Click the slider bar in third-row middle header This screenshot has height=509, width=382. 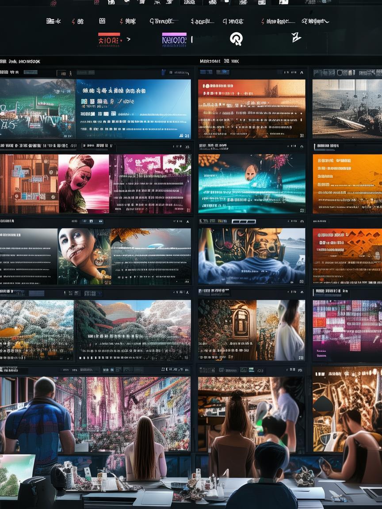(x=244, y=221)
